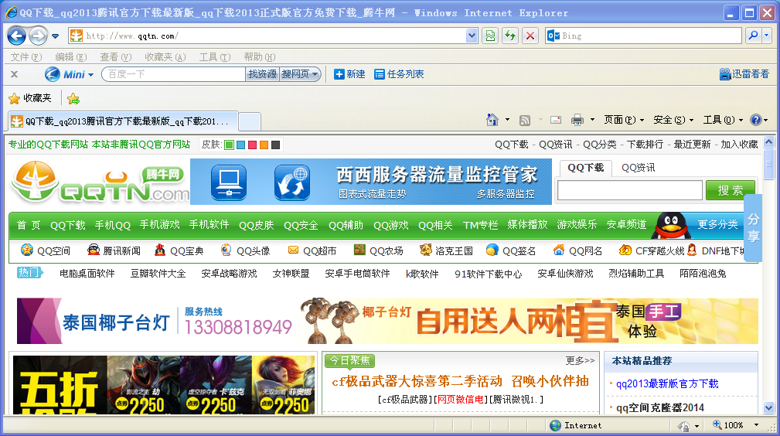780x436 pixels.
Task: Click the Xunlei Mini logo icon
Action: point(53,74)
